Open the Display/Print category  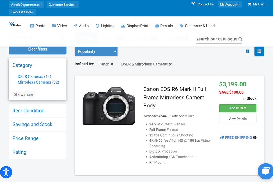(x=135, y=26)
